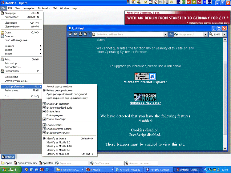231x173 pixels.
Task: Launch Excel from the Office shortcut bar
Action: [184, 2]
